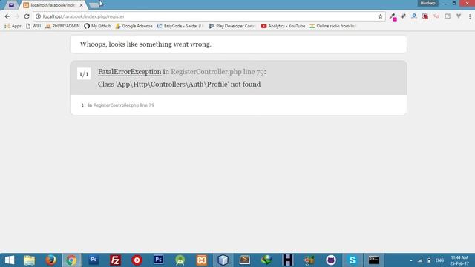Click the red extension icon in the toolbar
Image resolution: width=475 pixels, height=267 pixels.
(425, 16)
